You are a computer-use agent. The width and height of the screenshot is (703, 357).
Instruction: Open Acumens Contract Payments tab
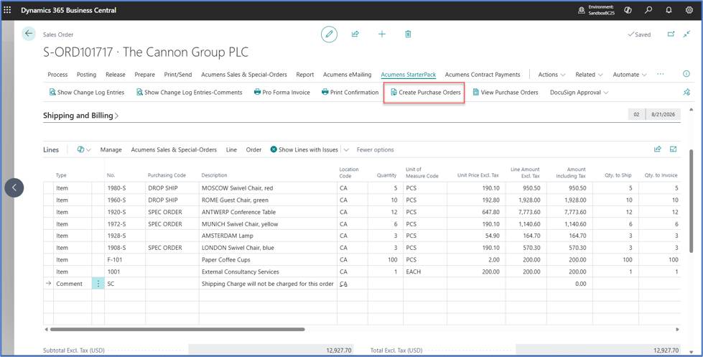click(x=483, y=75)
